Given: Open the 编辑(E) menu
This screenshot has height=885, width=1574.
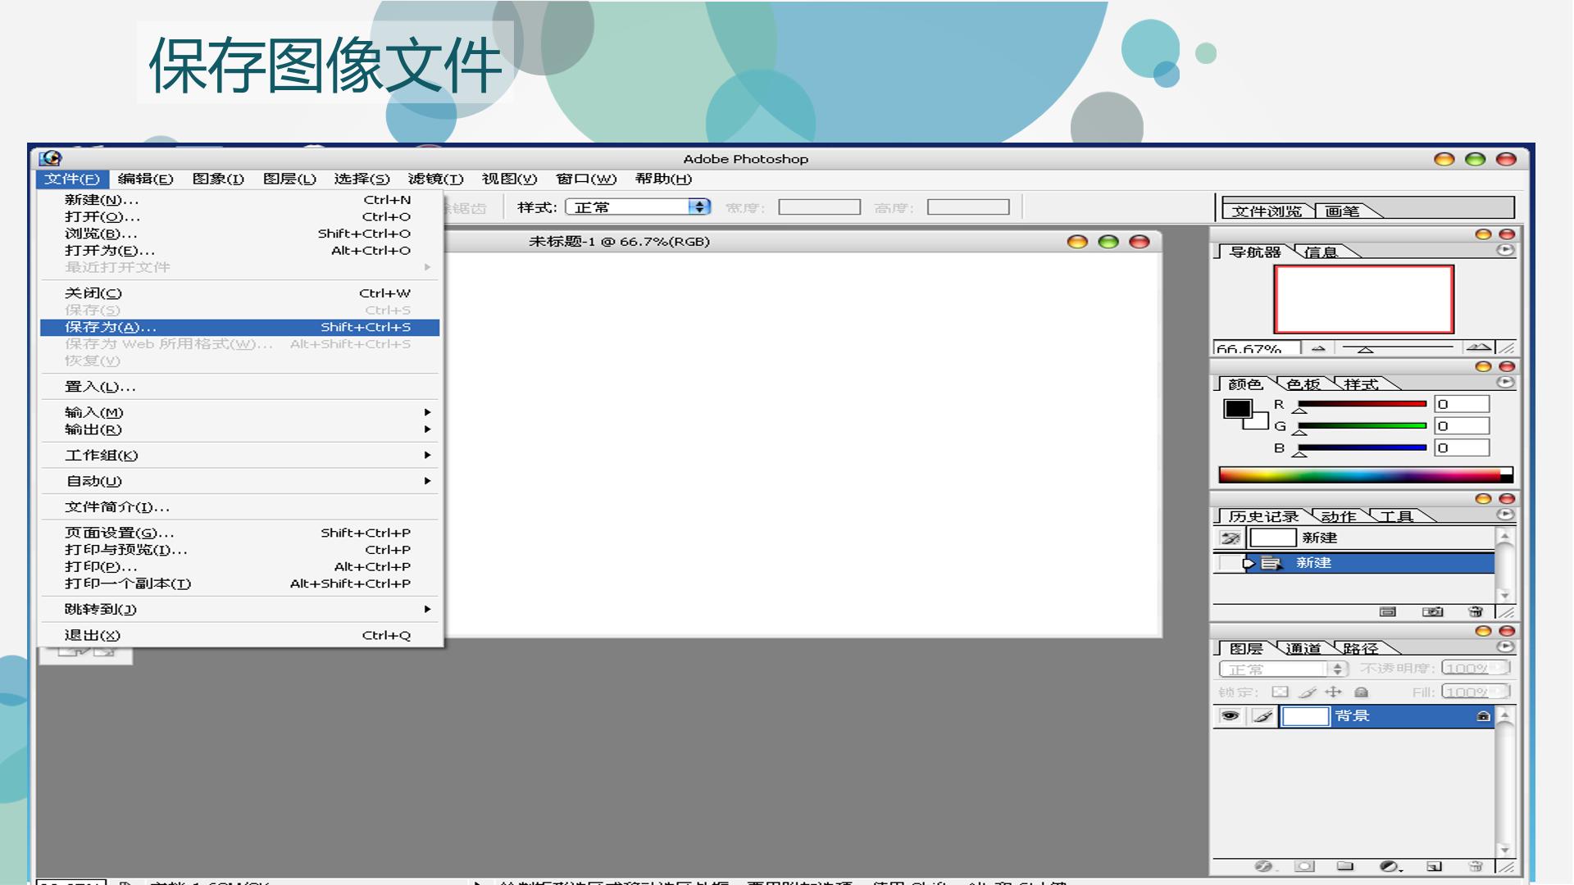Looking at the screenshot, I should point(145,179).
